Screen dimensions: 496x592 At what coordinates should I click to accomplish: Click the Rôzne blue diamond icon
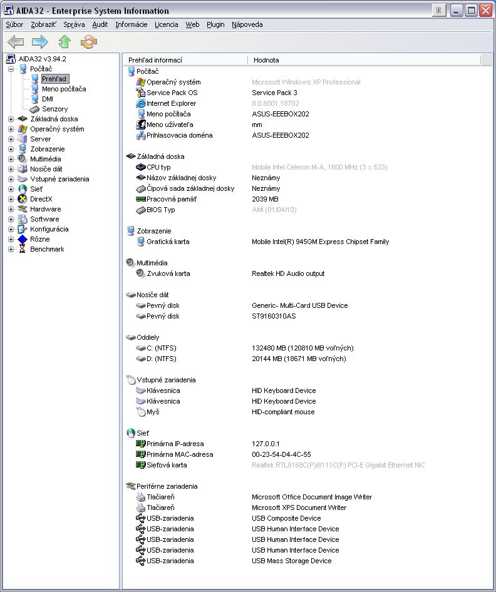tap(23, 239)
